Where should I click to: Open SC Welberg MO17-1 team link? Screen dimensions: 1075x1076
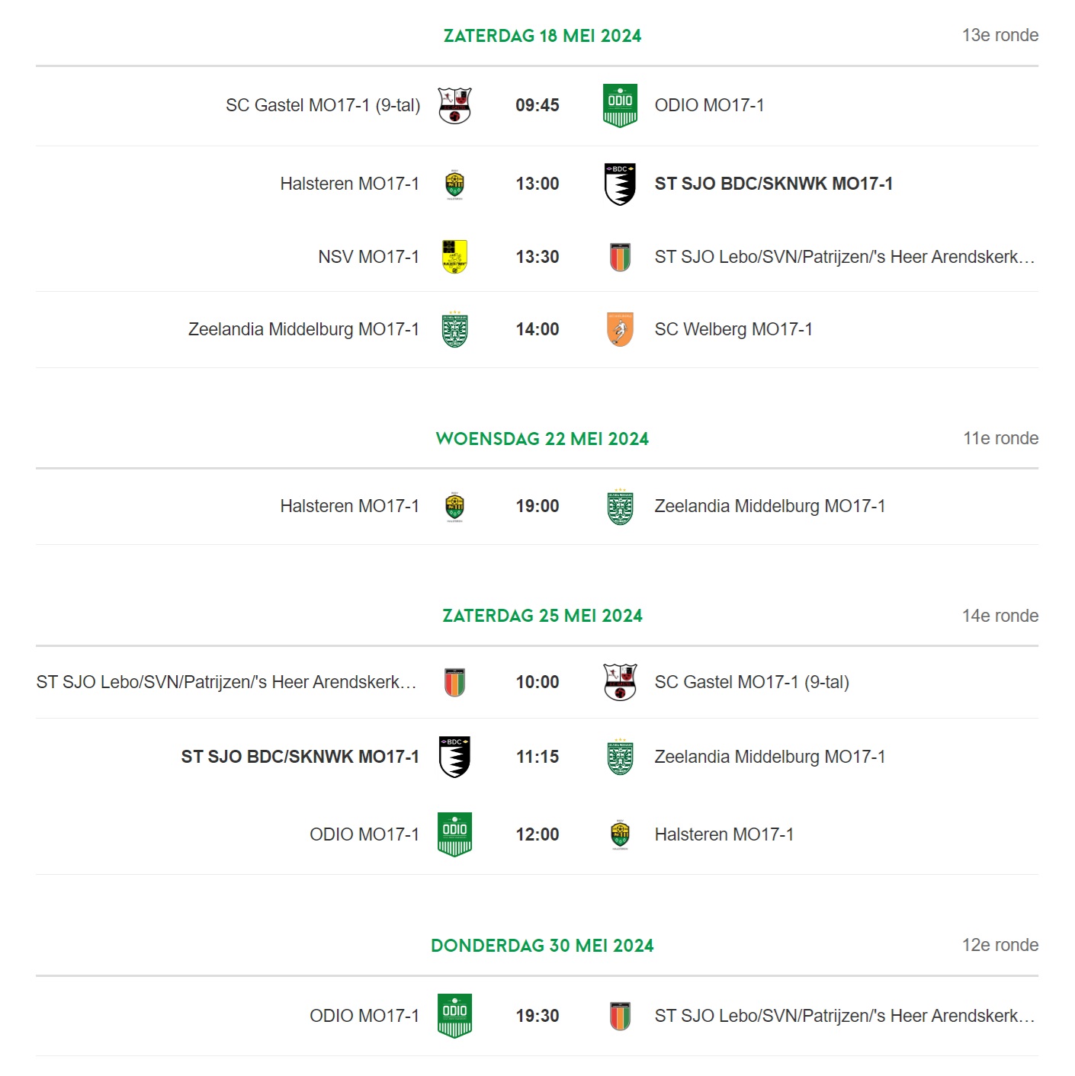coord(733,329)
